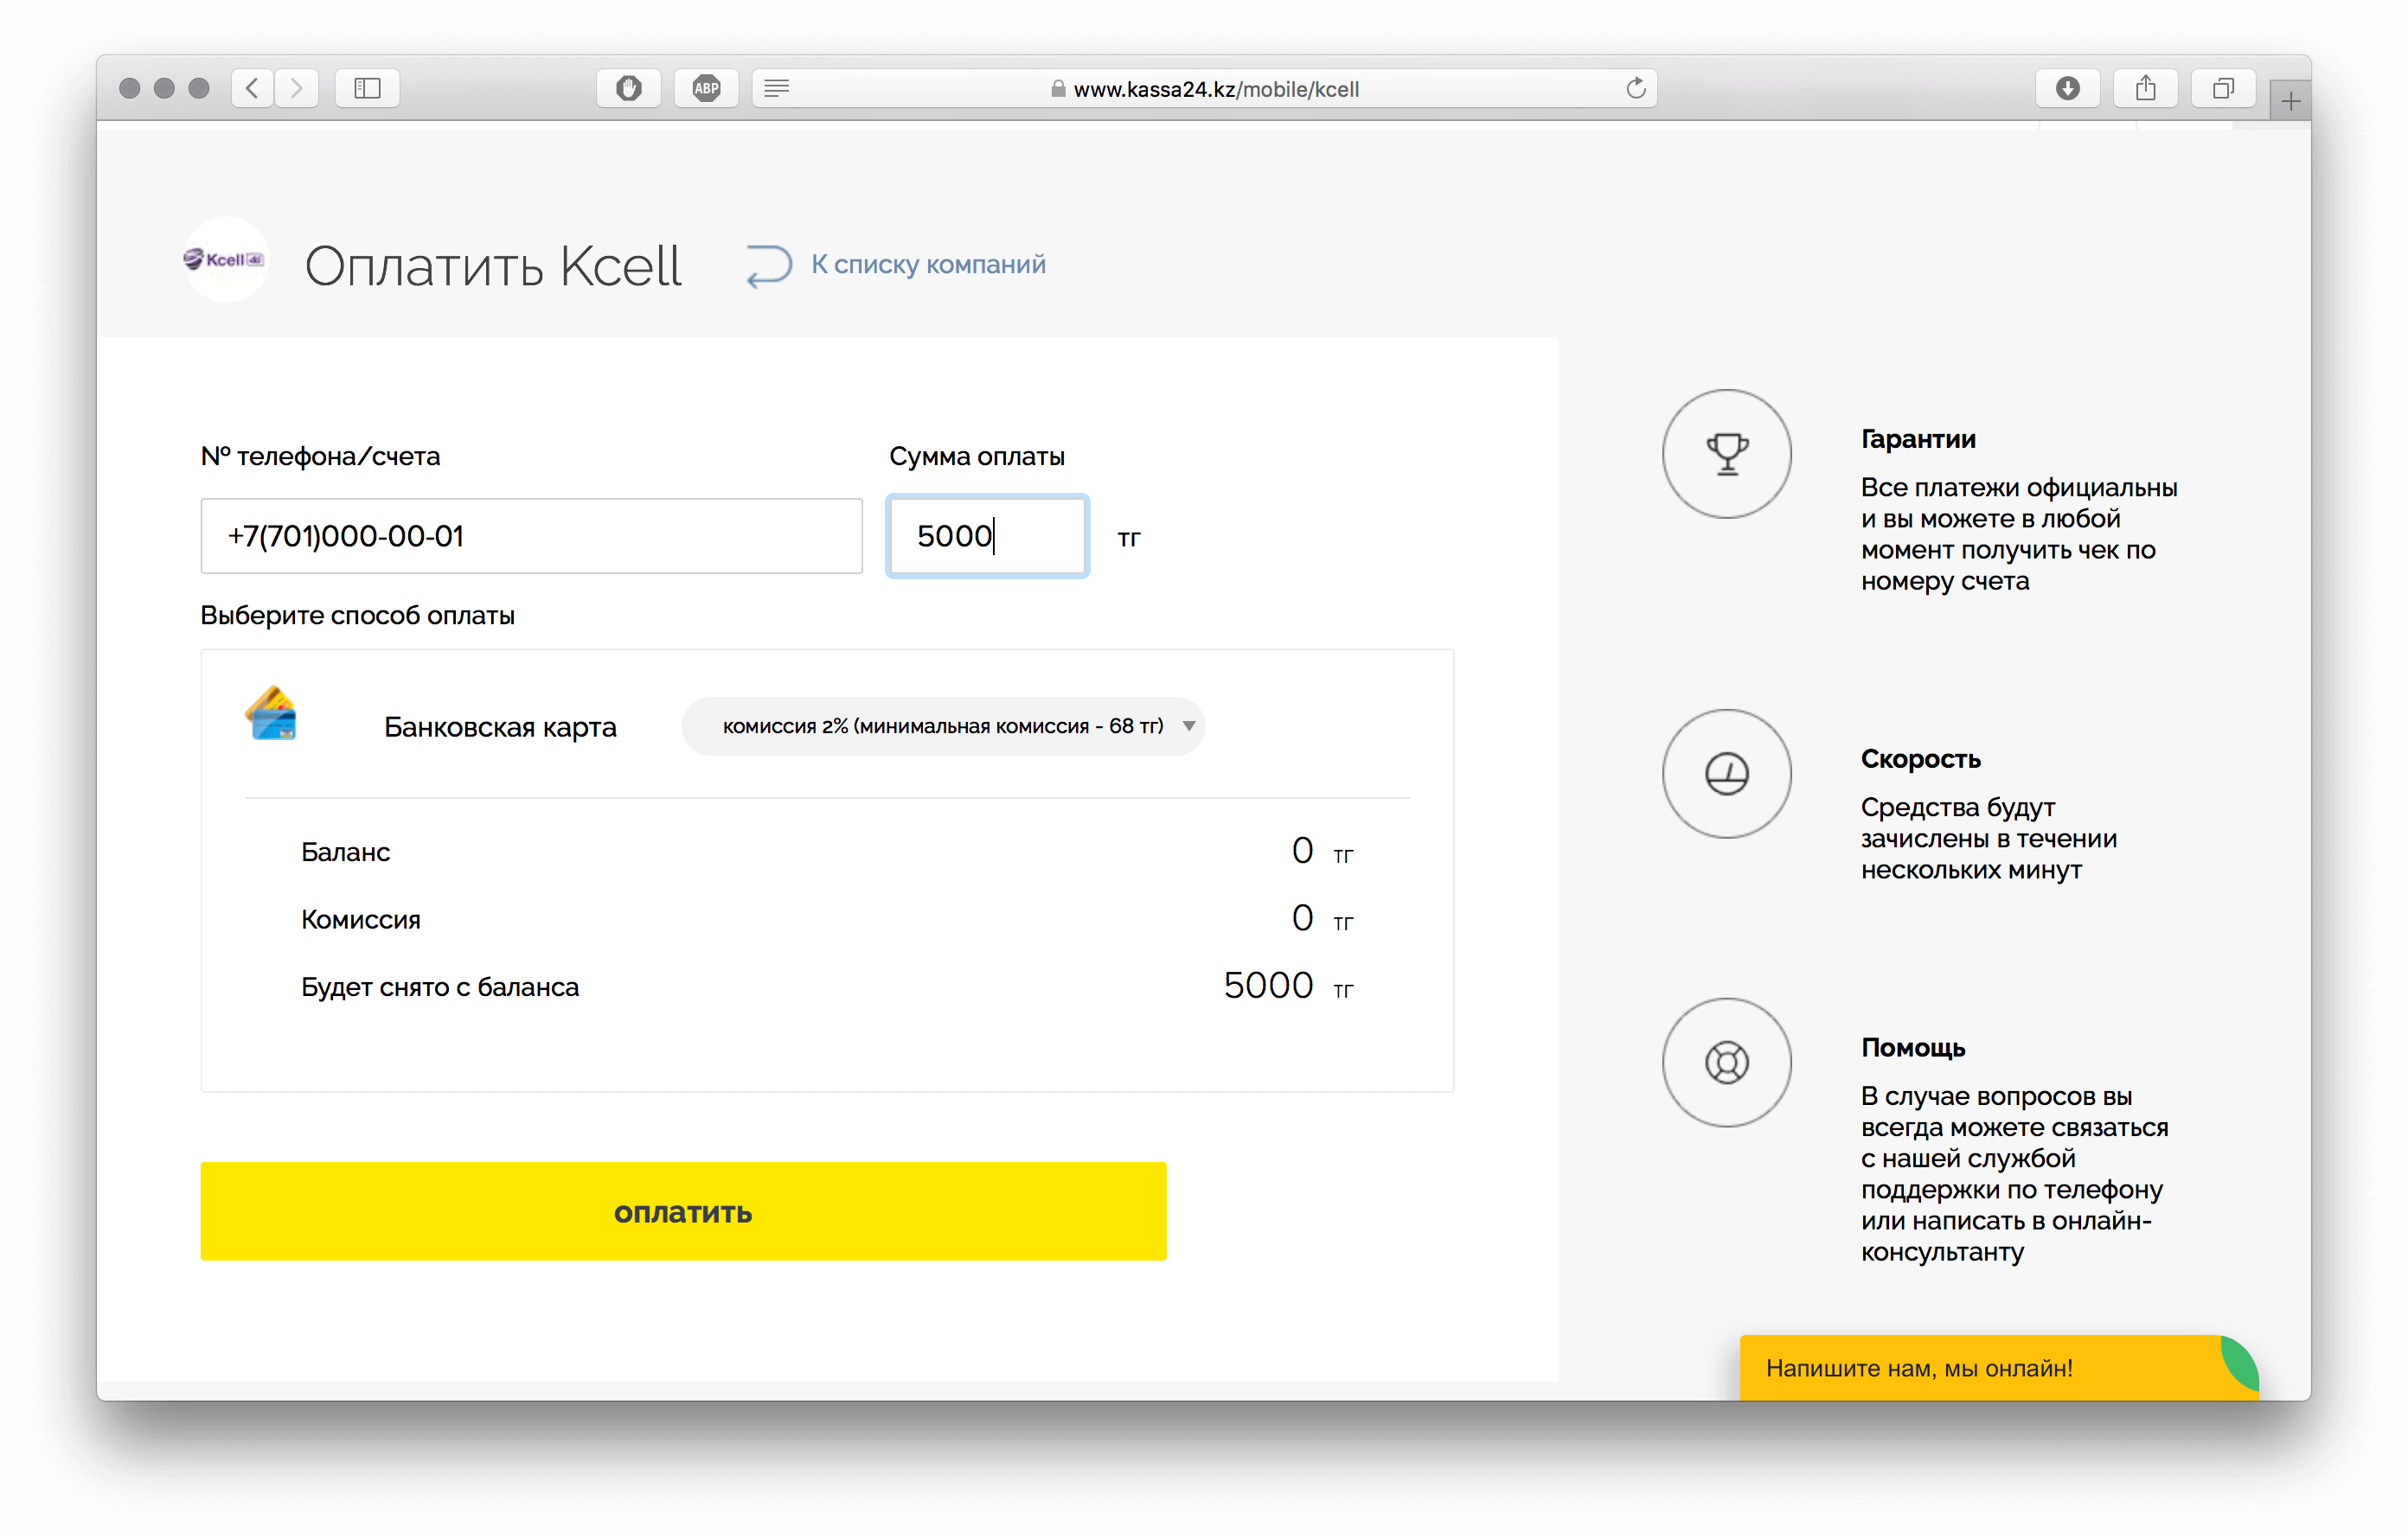Click the № телефона/счета label
The width and height of the screenshot is (2408, 1539).
[320, 457]
